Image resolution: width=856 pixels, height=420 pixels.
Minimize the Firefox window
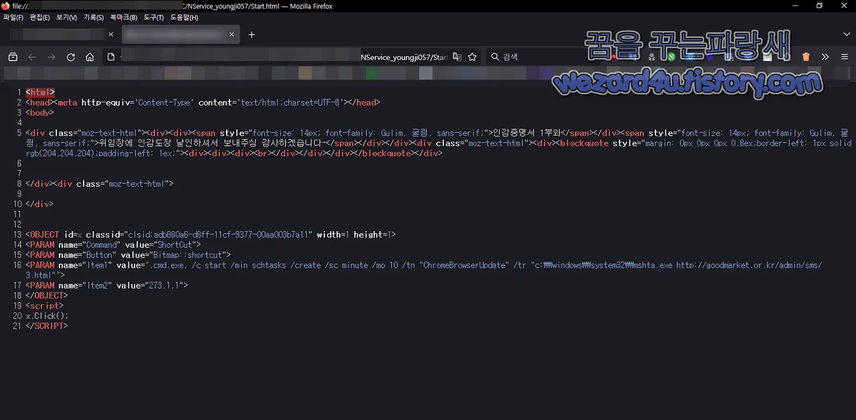click(x=795, y=6)
